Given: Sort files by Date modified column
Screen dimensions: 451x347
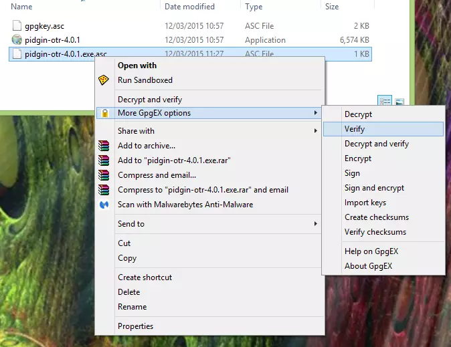Looking at the screenshot, I should point(189,7).
